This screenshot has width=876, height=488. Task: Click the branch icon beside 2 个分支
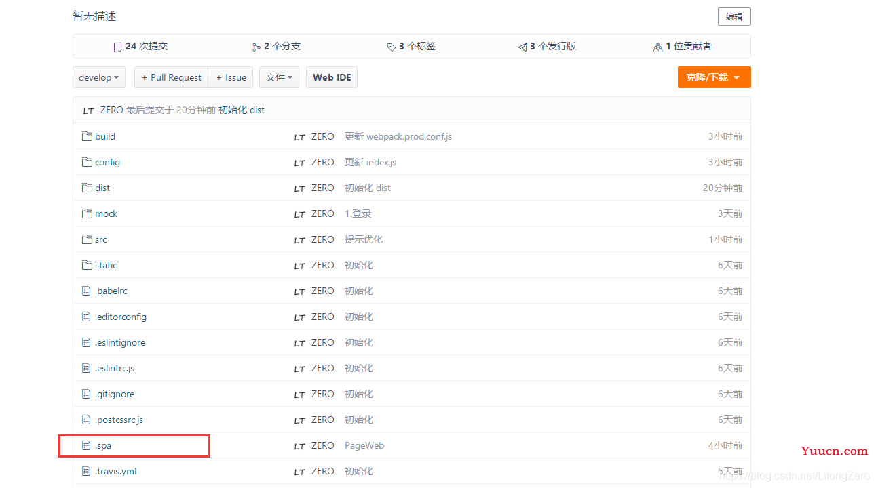coord(256,47)
